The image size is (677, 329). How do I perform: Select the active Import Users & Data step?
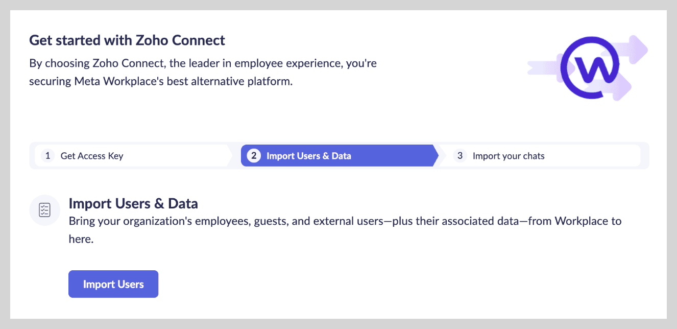coord(308,156)
